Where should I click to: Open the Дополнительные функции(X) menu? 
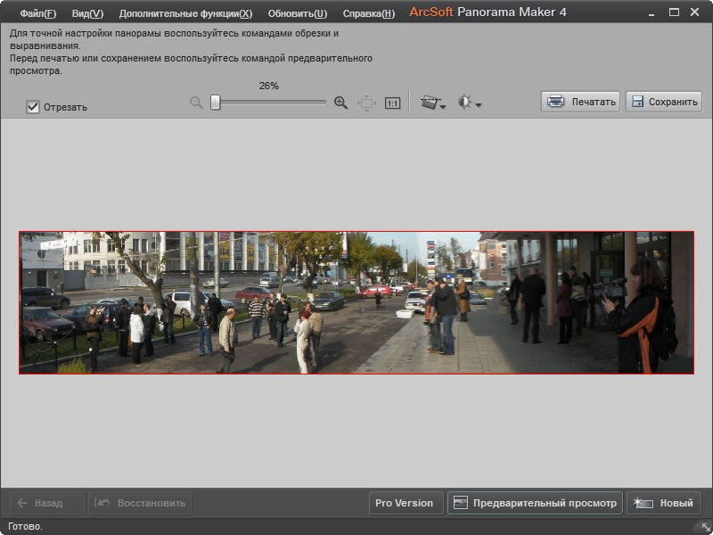(x=185, y=13)
